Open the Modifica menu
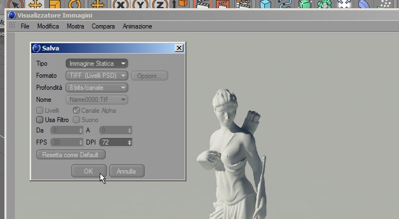This screenshot has width=399, height=219. [48, 26]
